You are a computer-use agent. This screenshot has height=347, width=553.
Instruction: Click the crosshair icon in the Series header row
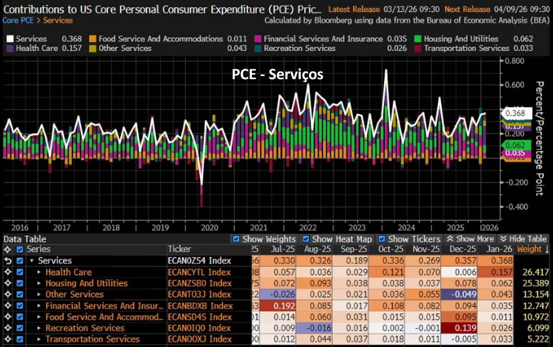(x=7, y=249)
